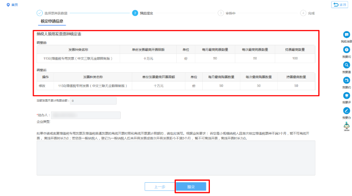Open the robot assistant mascot icon
This screenshot has height=196, width=352.
point(346,126)
